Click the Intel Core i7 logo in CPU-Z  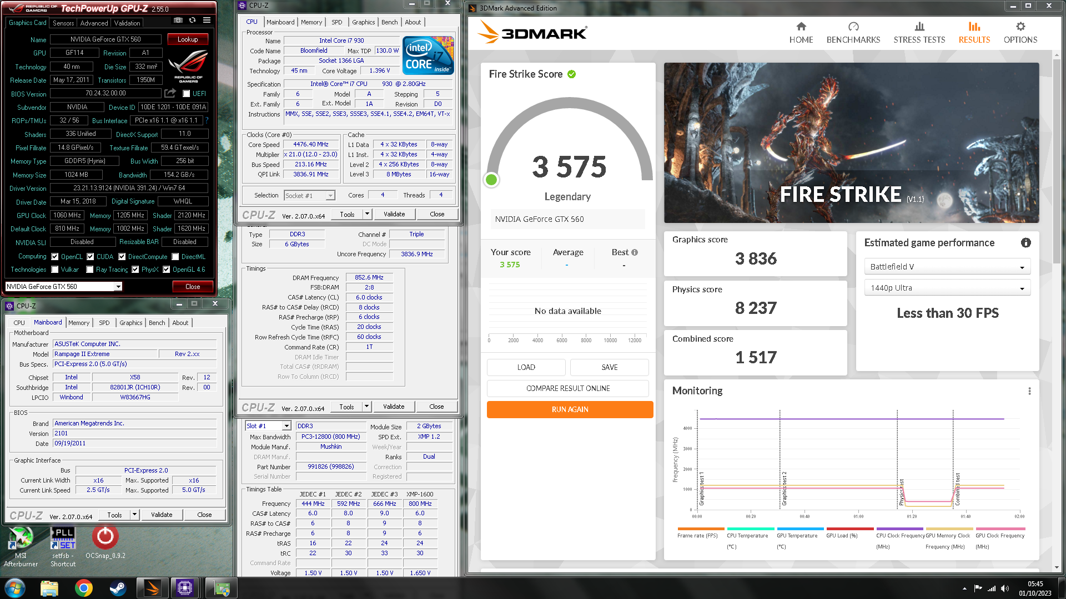pos(428,55)
